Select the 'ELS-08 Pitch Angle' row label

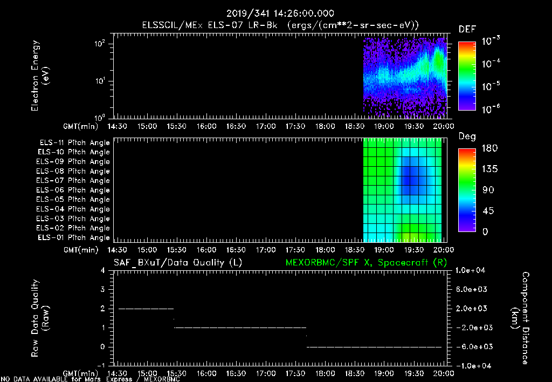coord(73,171)
